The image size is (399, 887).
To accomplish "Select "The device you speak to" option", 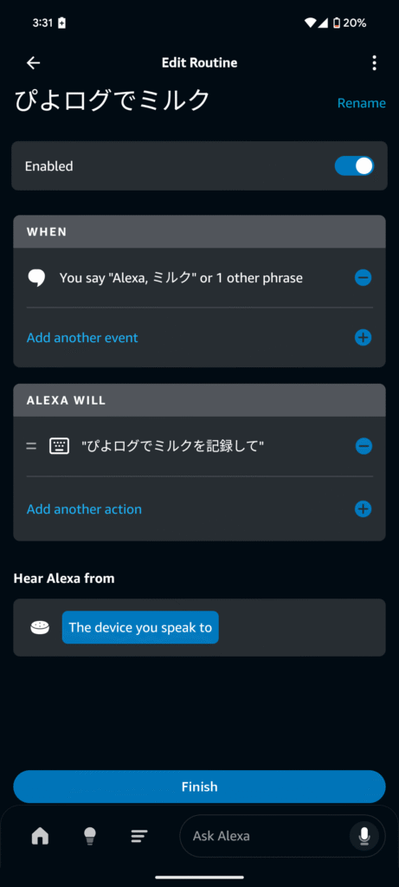I will 140,627.
